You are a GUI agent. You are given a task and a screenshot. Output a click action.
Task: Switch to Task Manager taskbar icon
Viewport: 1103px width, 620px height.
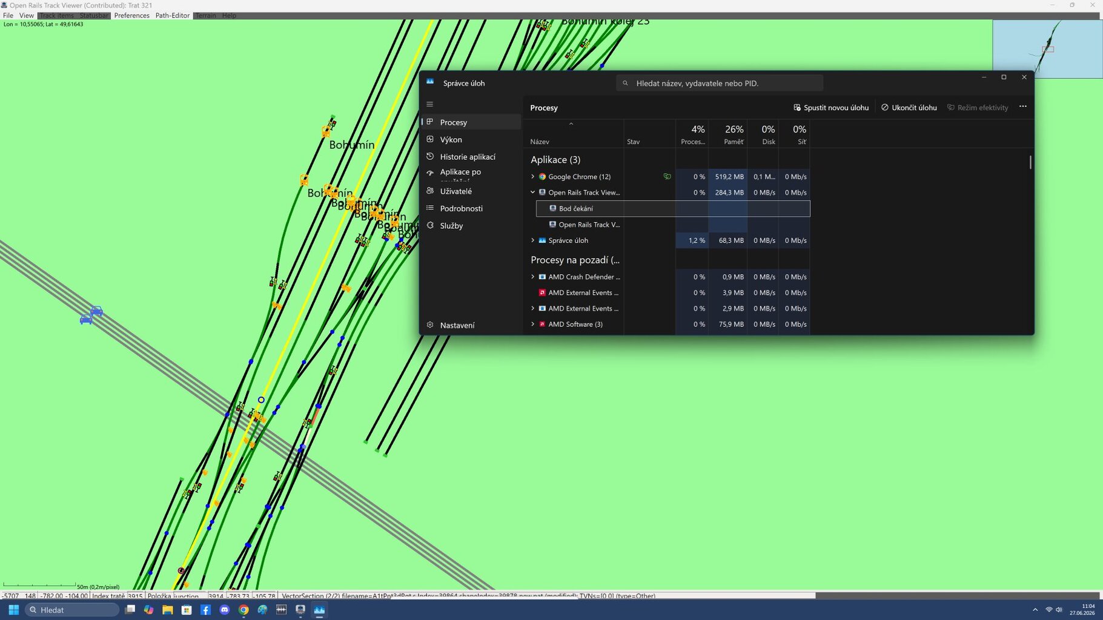(319, 610)
